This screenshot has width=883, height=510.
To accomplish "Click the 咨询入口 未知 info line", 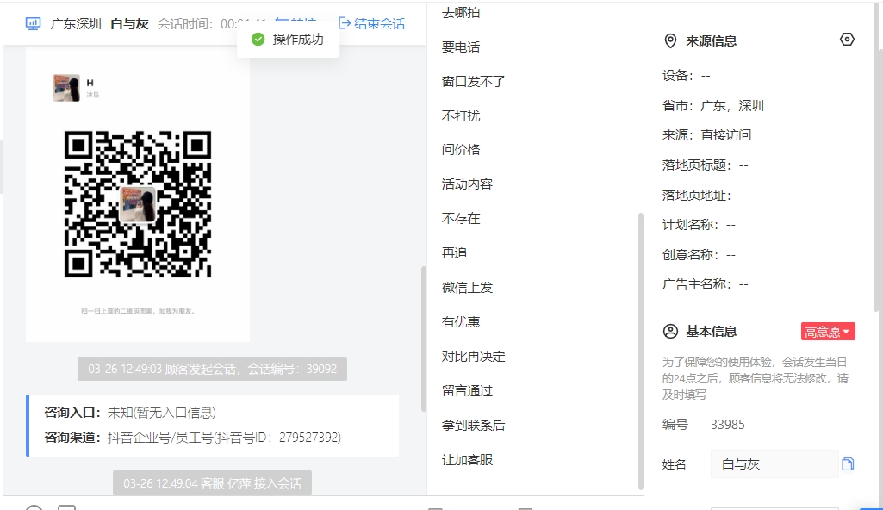I will coord(130,413).
